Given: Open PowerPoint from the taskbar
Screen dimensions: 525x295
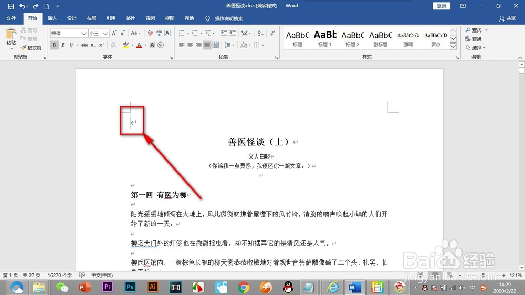Looking at the screenshot, I should tap(85, 287).
